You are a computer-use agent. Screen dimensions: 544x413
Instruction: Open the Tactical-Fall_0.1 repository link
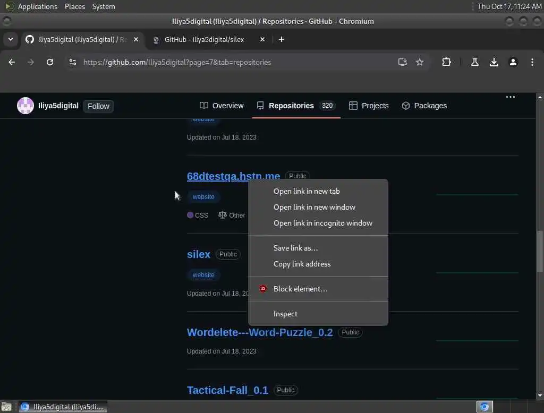(x=227, y=390)
